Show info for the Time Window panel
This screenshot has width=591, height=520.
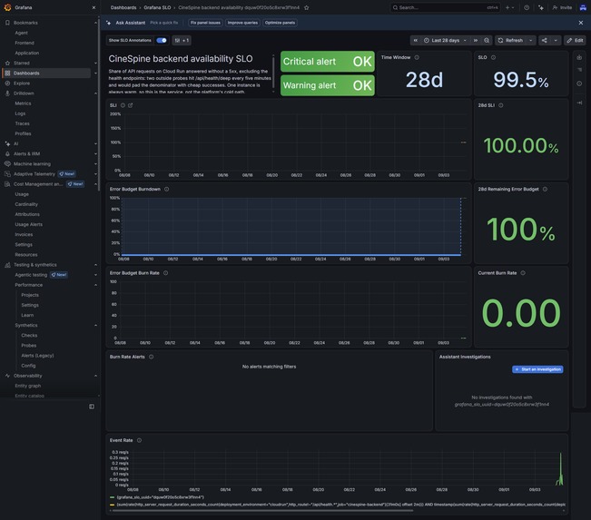(417, 57)
